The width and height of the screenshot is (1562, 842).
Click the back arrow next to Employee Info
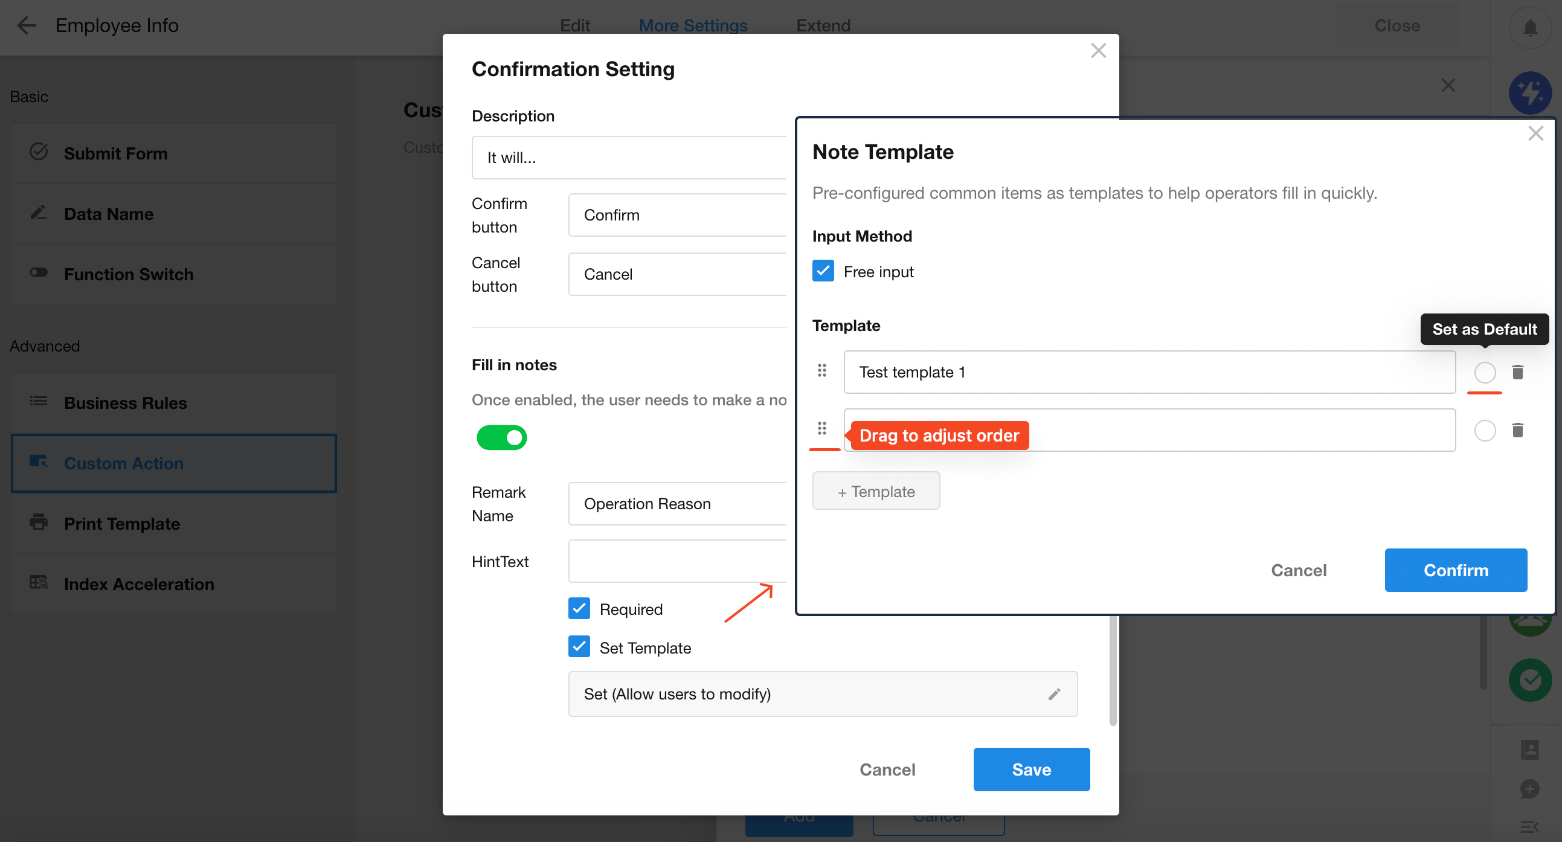click(x=27, y=25)
